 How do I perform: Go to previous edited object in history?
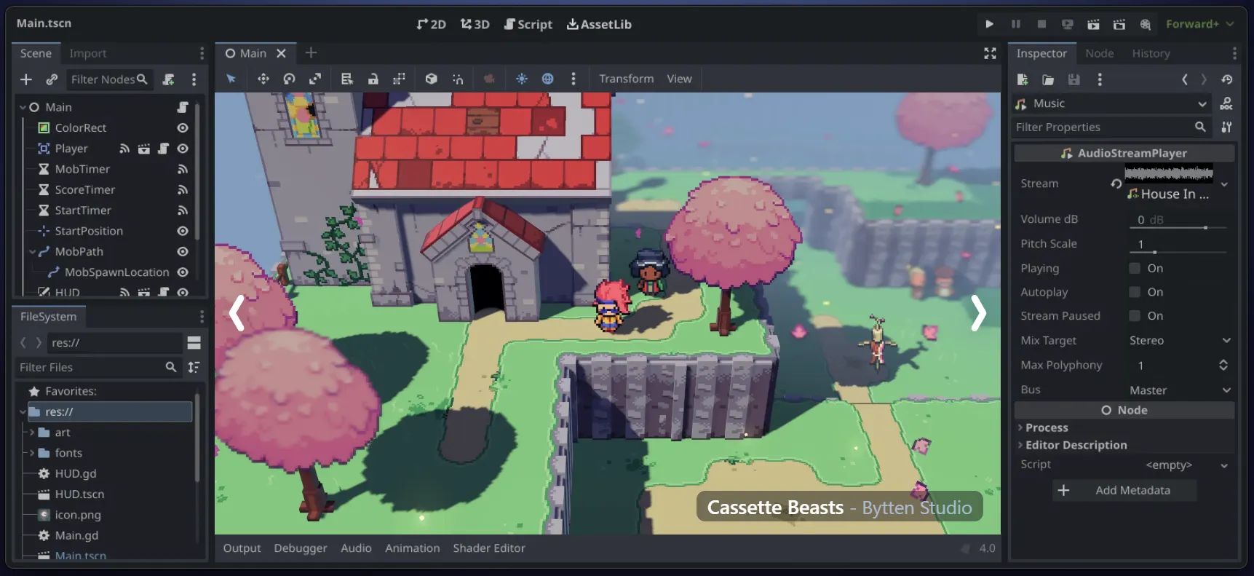[x=1185, y=79]
